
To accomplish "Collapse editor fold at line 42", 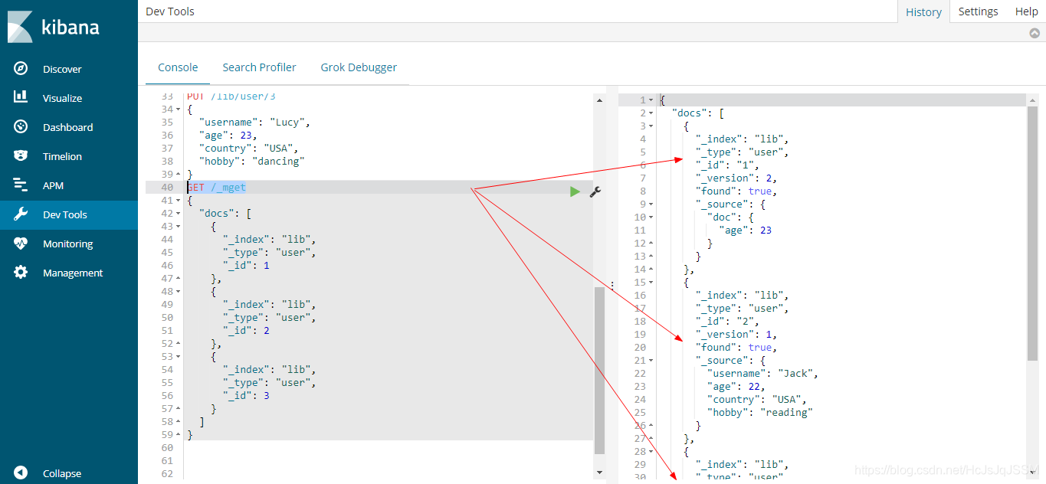I will [179, 214].
